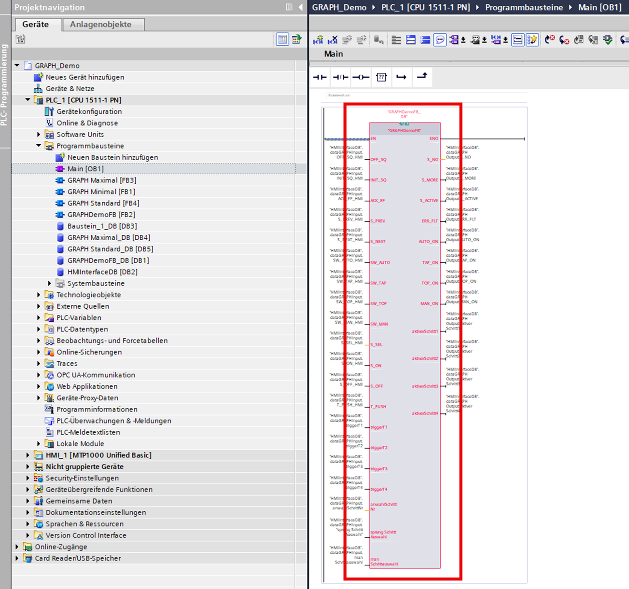The height and width of the screenshot is (589, 629).
Task: Switch to the Anlagenobjekte tab
Action: [100, 24]
